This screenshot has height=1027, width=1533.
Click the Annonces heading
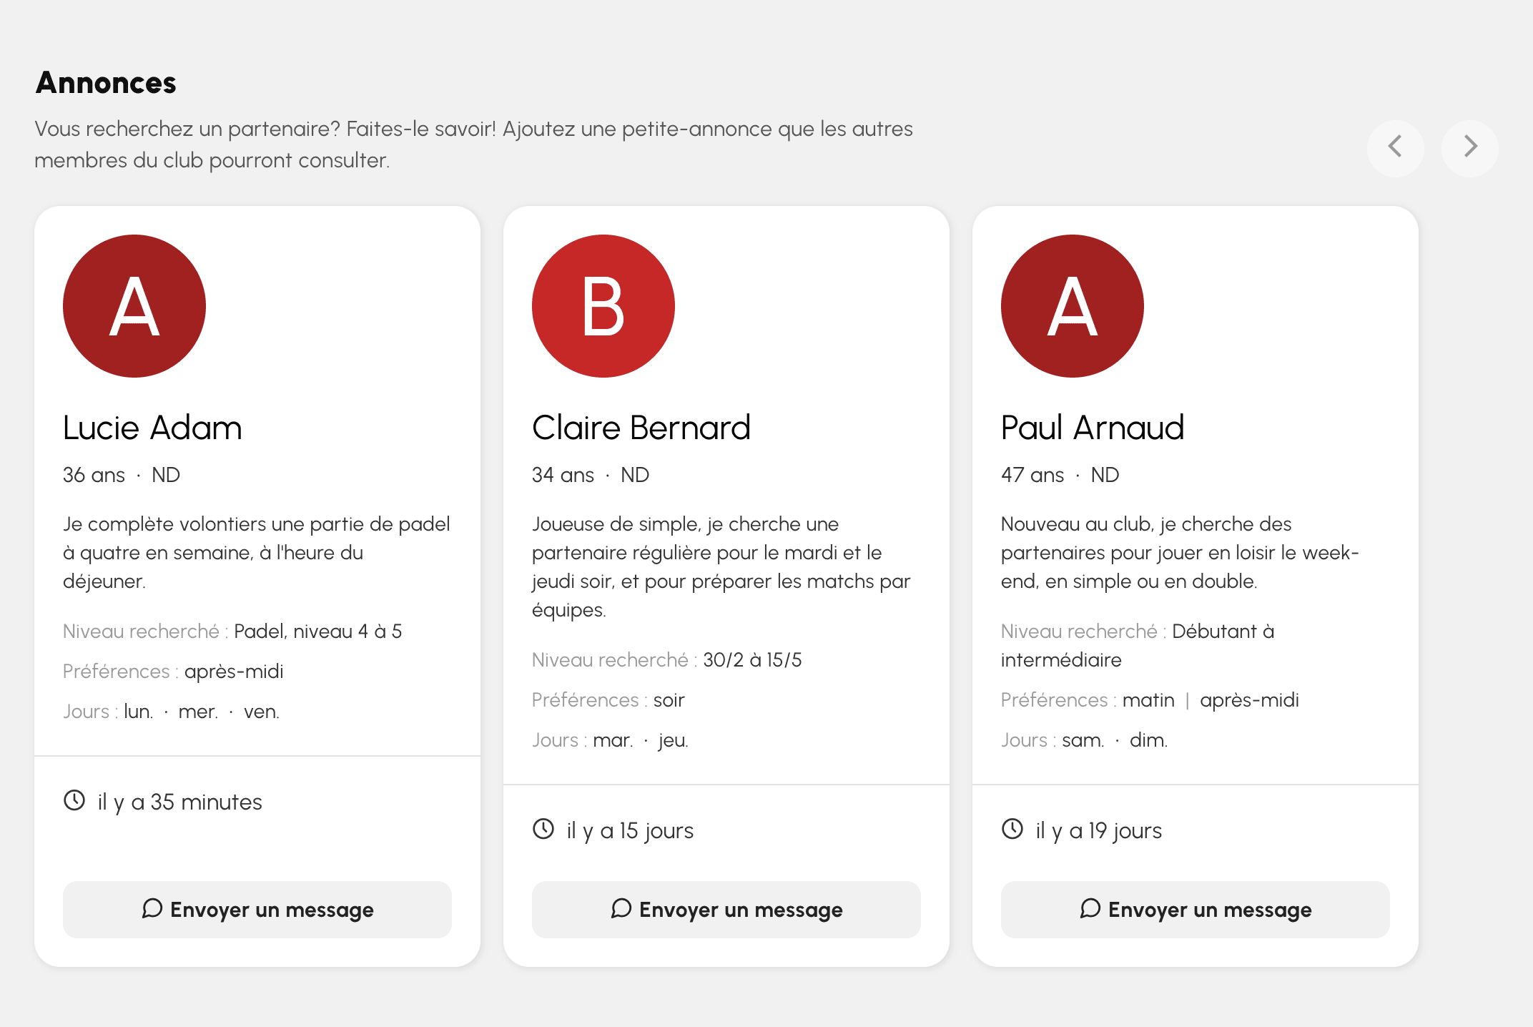tap(106, 83)
